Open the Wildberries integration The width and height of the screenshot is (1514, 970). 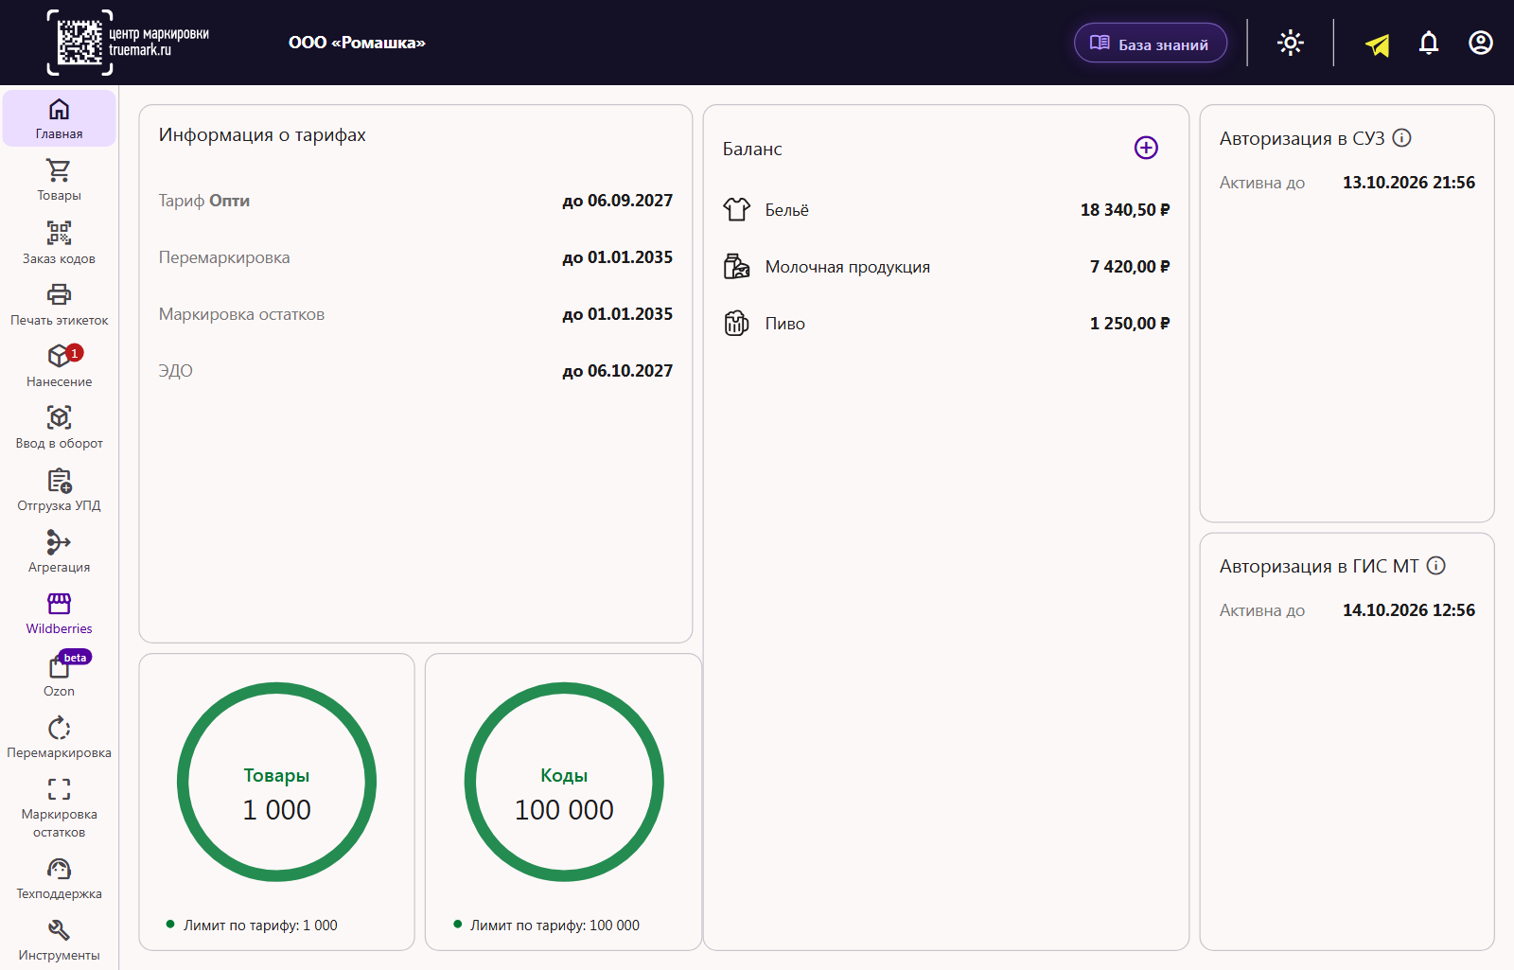(x=59, y=612)
